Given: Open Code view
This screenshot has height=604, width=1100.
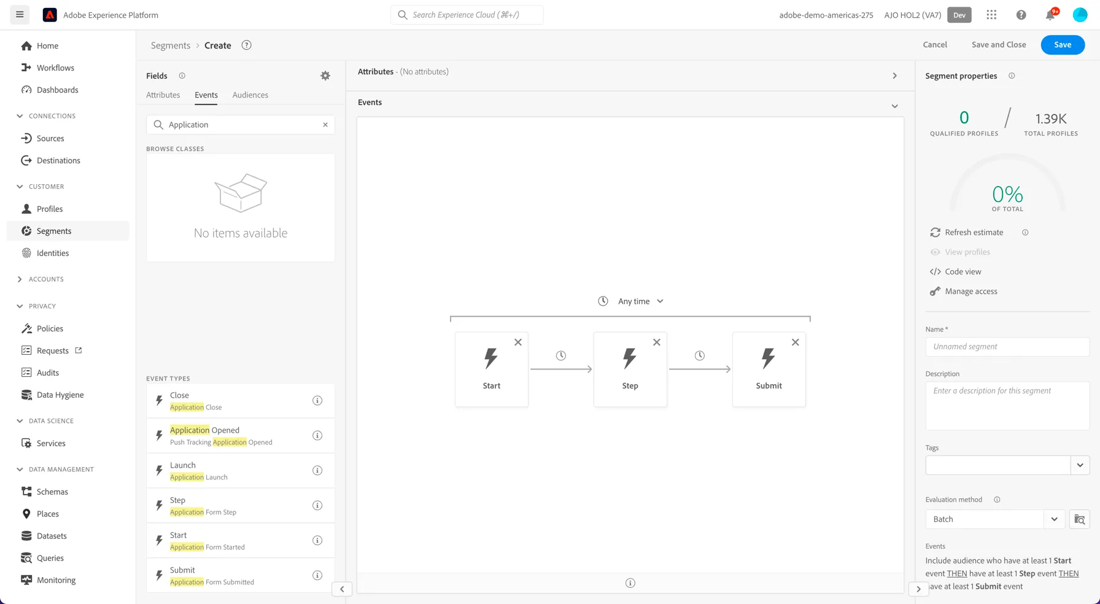Looking at the screenshot, I should coord(956,271).
